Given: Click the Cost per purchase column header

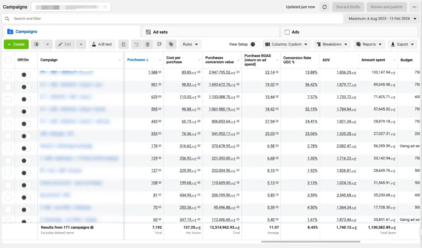Looking at the screenshot, I should 174,60.
